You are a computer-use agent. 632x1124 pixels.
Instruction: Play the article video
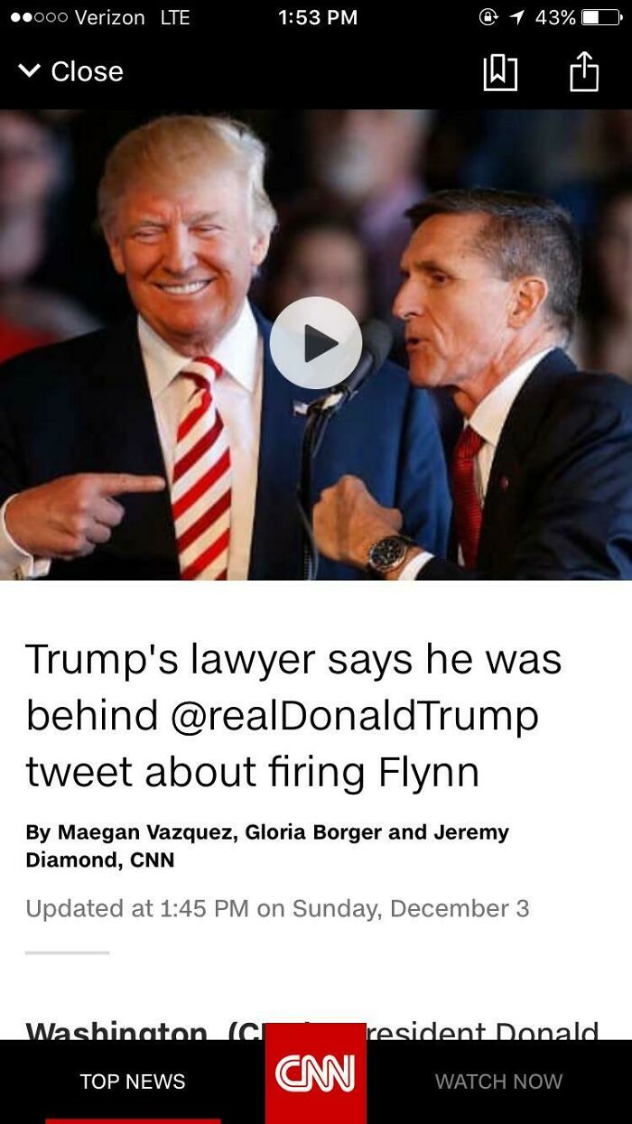coord(316,343)
